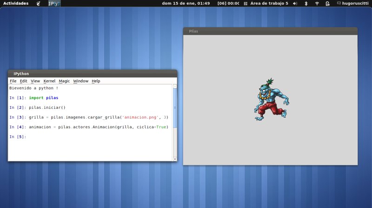Open the Help menu in IPython
Viewport: 372px width, 208px height.
(96, 81)
